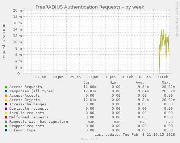
Task: Select the 'Unknown type' legend label
Action: (22, 130)
